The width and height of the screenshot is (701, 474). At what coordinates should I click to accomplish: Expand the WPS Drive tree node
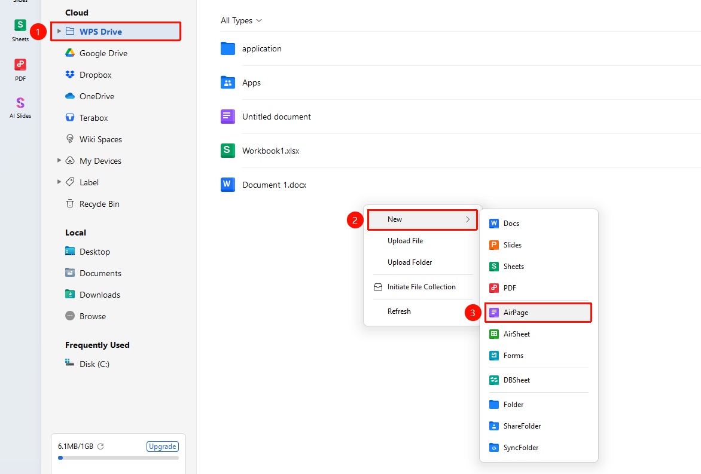click(x=59, y=31)
